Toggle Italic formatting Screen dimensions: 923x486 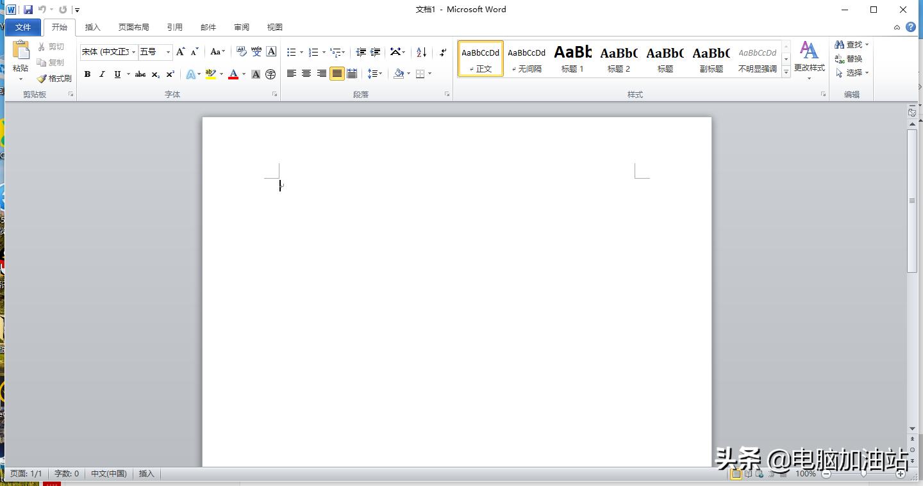102,74
